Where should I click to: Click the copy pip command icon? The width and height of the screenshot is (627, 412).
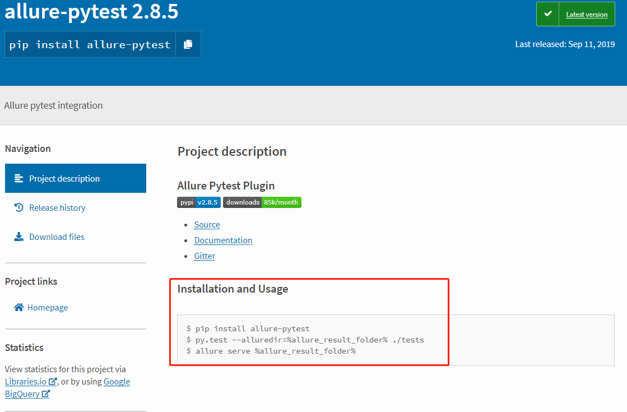[188, 44]
